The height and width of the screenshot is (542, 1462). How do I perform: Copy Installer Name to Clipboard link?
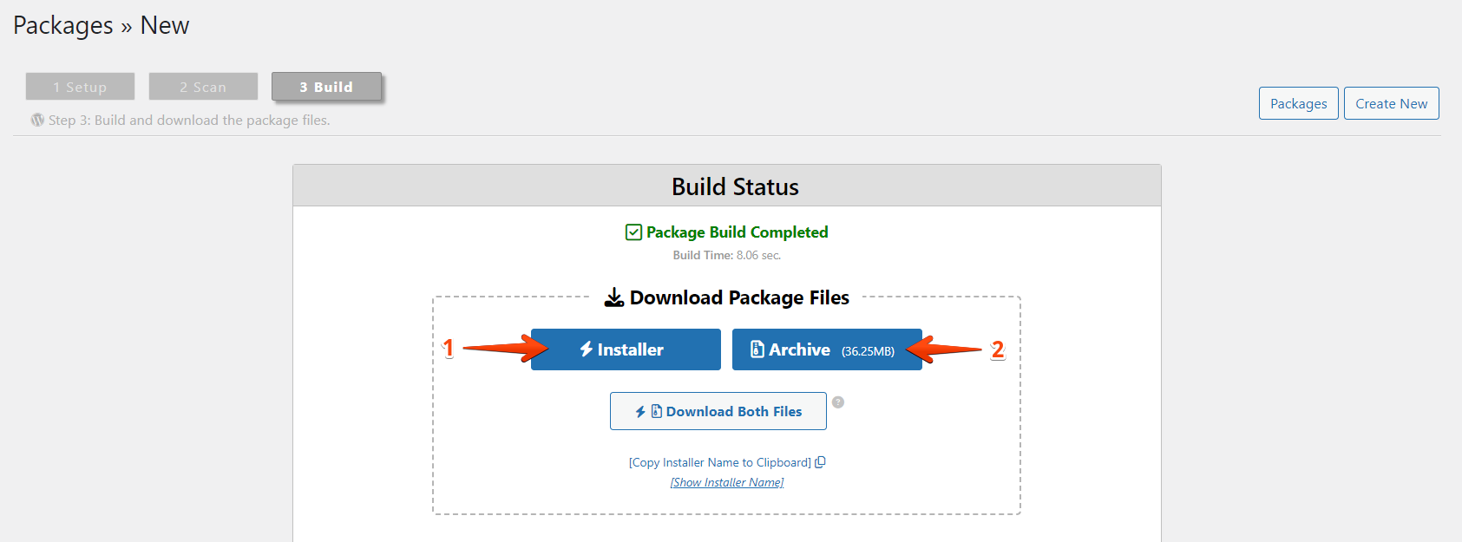(x=719, y=462)
